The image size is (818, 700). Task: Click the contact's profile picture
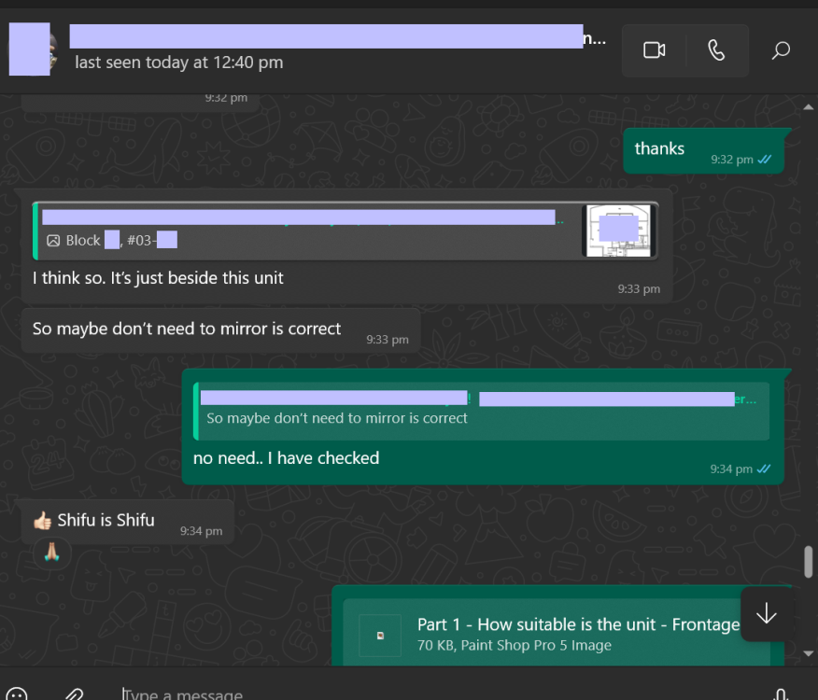(30, 49)
